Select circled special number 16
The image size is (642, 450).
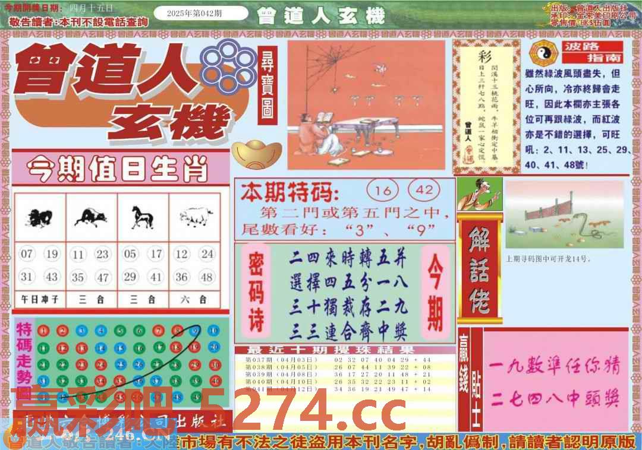tap(382, 190)
